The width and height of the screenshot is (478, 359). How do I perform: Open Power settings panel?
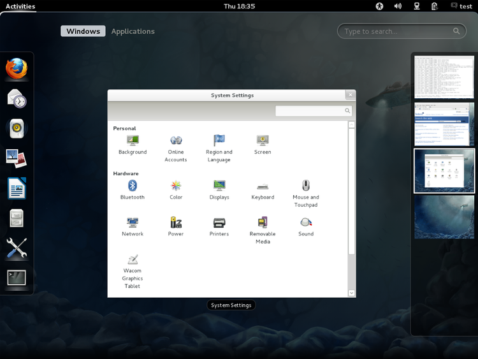(x=176, y=223)
